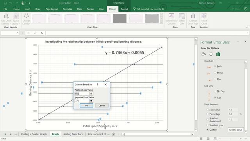Select Fixed value error amount
This screenshot has width=250, height=141.
207,110
